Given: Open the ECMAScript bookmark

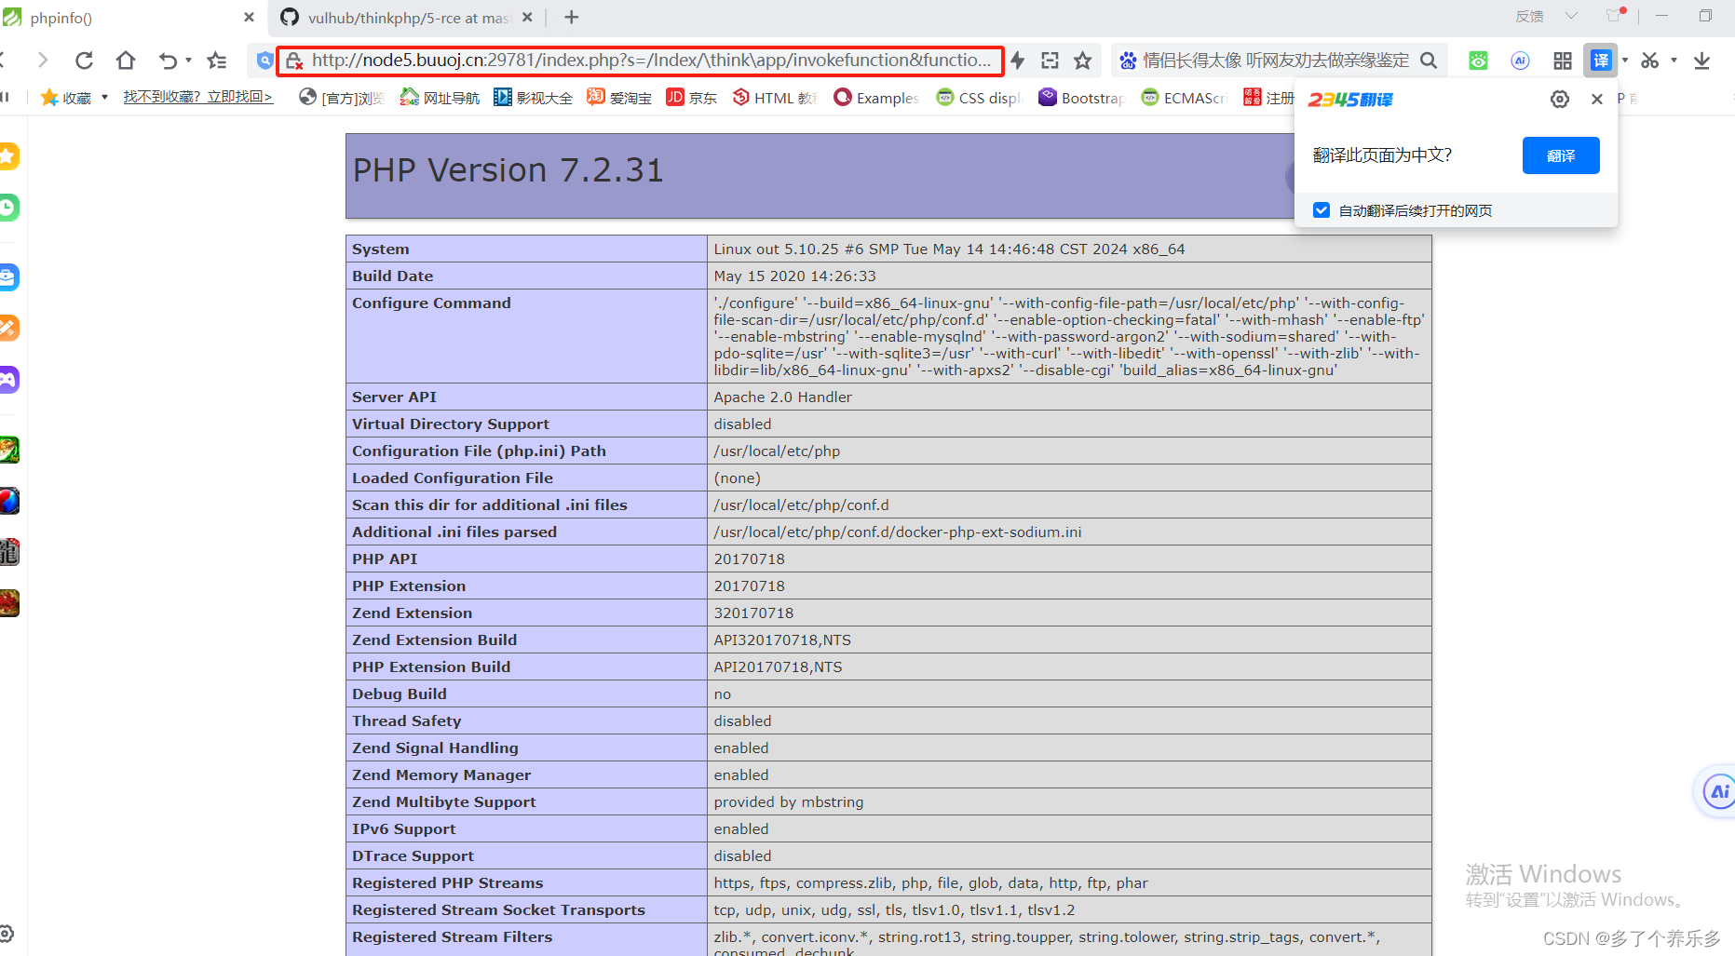Looking at the screenshot, I should pos(1185,97).
